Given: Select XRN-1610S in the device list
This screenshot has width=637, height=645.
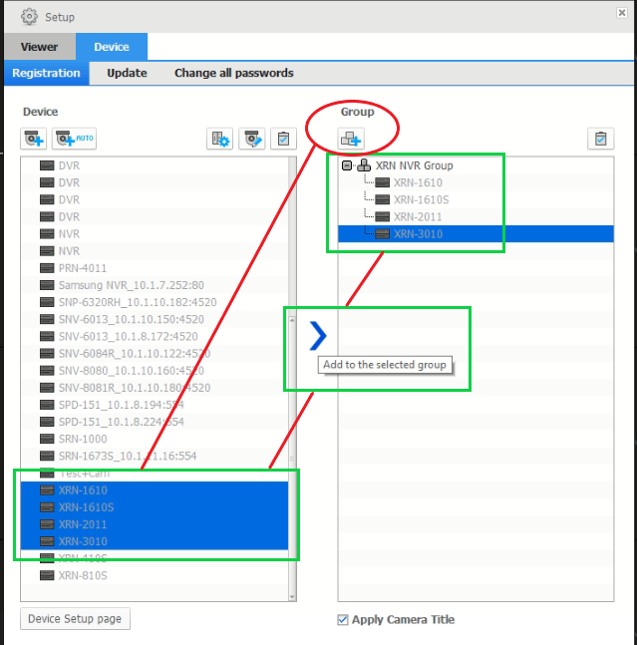Looking at the screenshot, I should click(x=155, y=507).
